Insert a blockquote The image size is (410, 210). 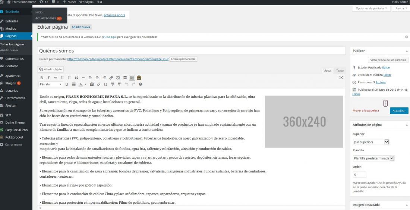(x=76, y=78)
